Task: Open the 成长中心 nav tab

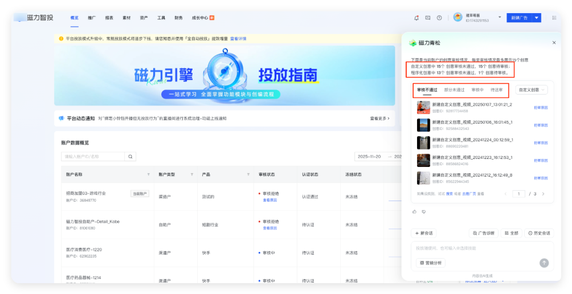Action: tap(200, 18)
